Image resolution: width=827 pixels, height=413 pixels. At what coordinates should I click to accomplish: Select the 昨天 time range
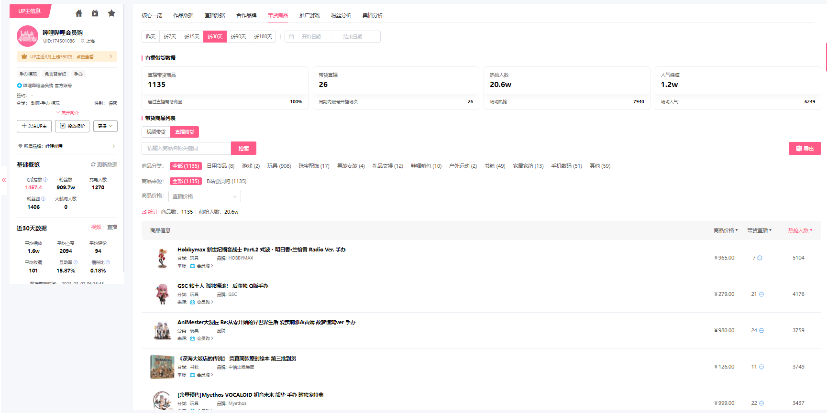pyautogui.click(x=151, y=37)
